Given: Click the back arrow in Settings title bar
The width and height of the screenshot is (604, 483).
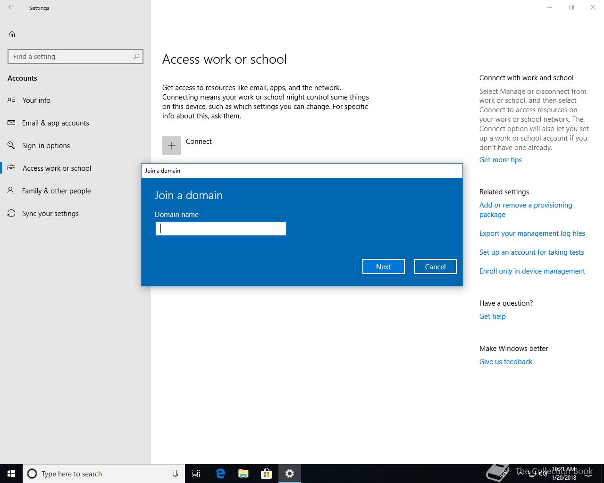Looking at the screenshot, I should coord(11,8).
